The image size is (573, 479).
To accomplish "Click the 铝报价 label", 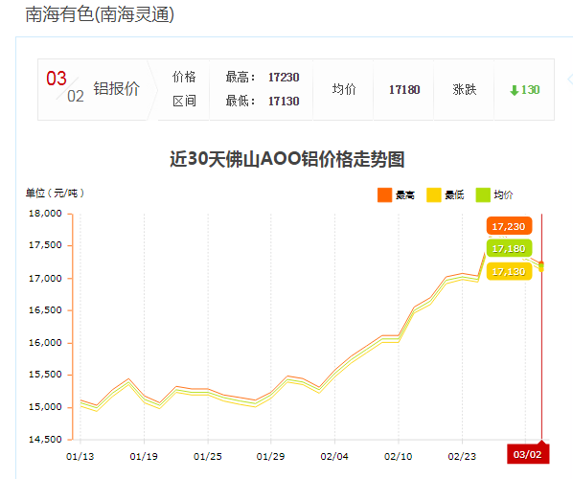I will 117,89.
